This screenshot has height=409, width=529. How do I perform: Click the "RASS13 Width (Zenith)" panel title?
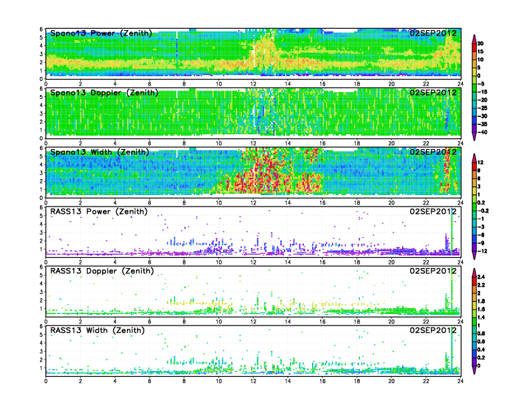tap(97, 330)
